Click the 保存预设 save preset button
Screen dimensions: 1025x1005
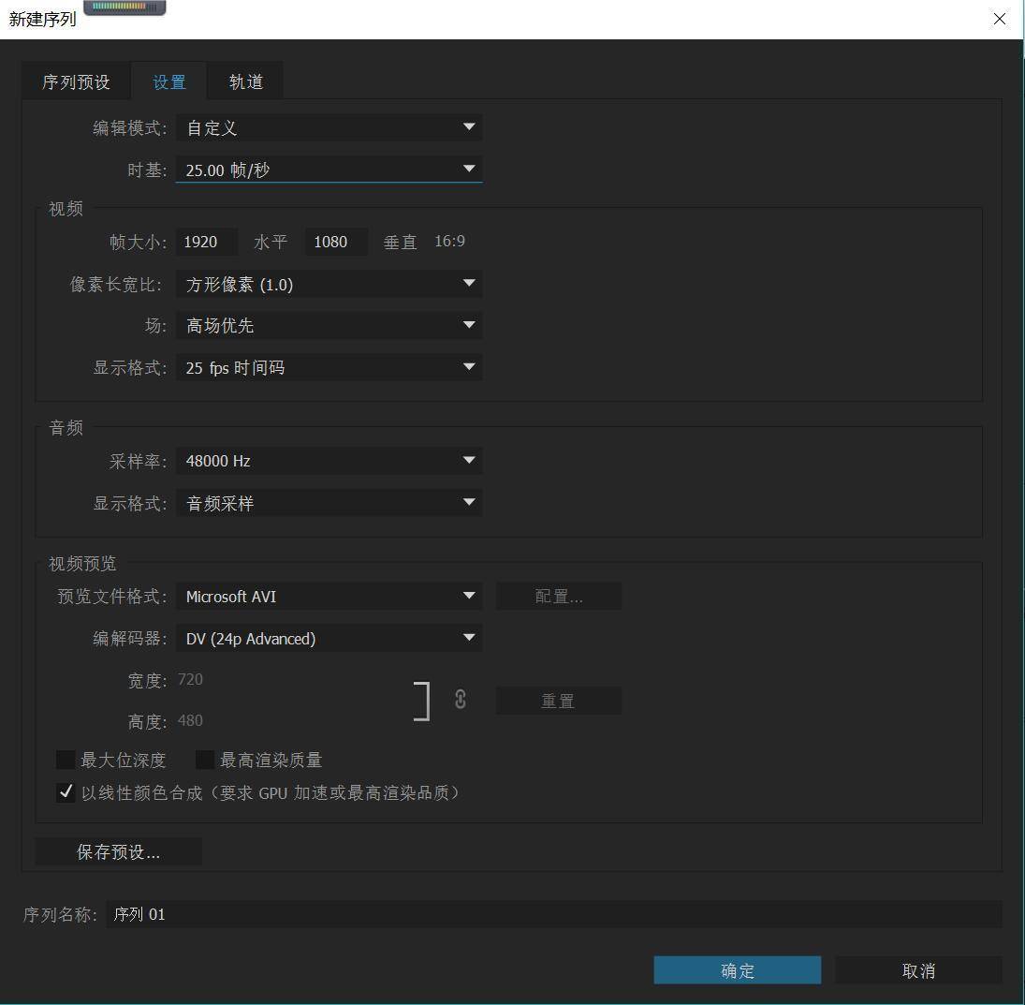(x=118, y=851)
